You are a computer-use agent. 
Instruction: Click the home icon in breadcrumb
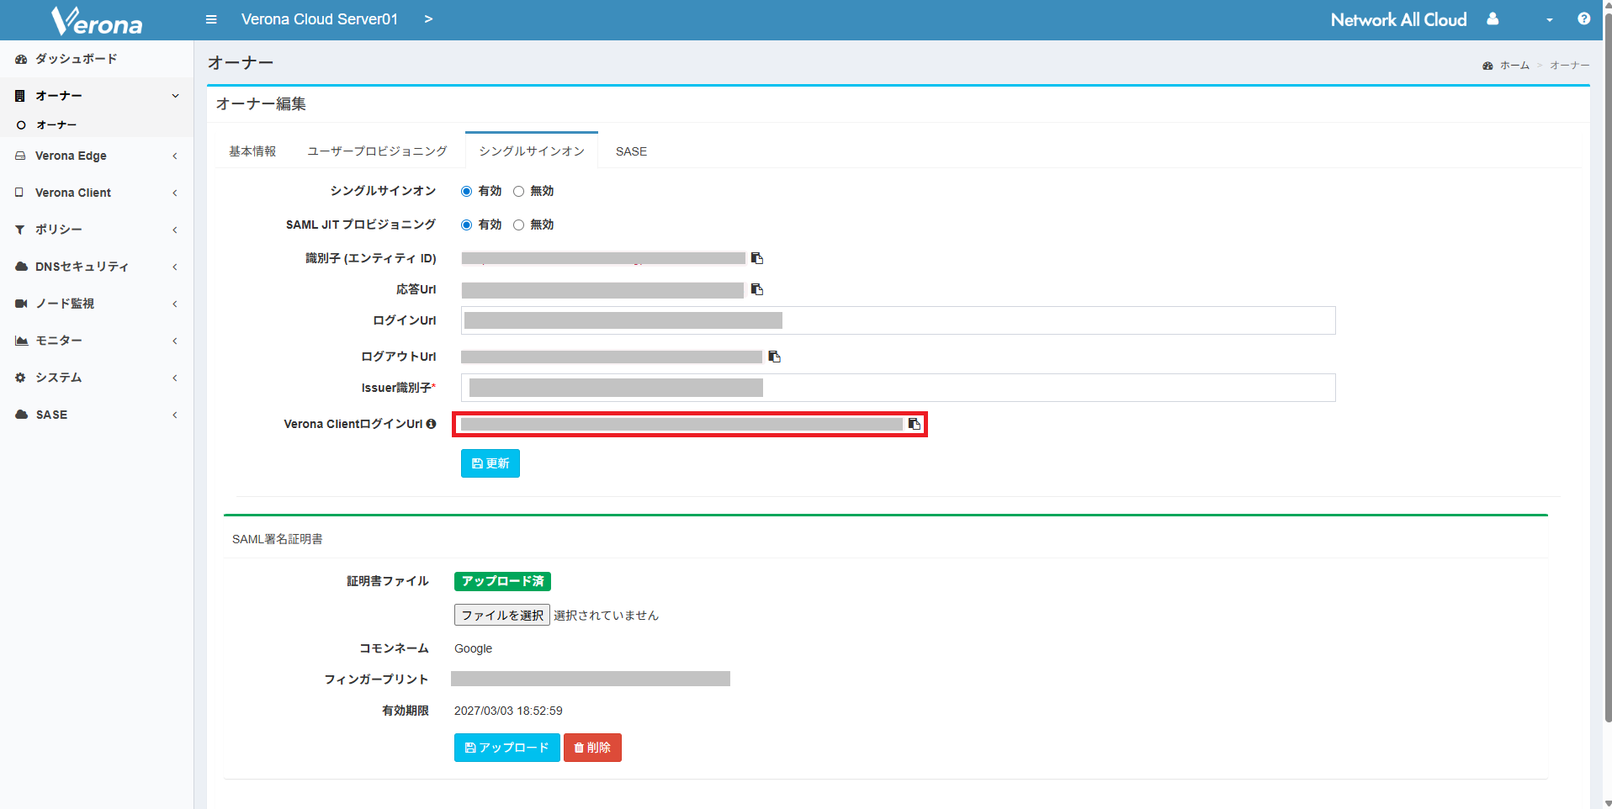tap(1487, 66)
